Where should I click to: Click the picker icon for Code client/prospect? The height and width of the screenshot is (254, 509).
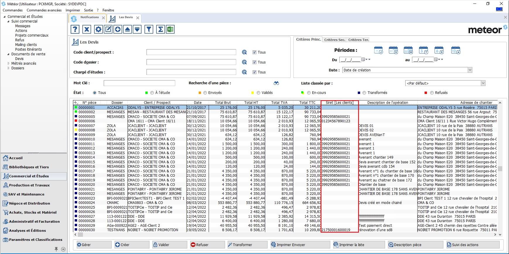(244, 52)
